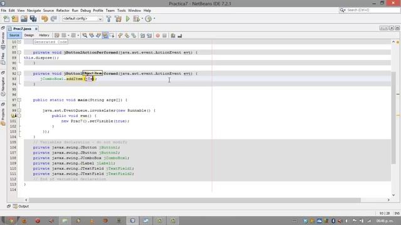Click the Profile Project icon
Image resolution: width=401 pixels, height=225 pixels.
coord(148,19)
